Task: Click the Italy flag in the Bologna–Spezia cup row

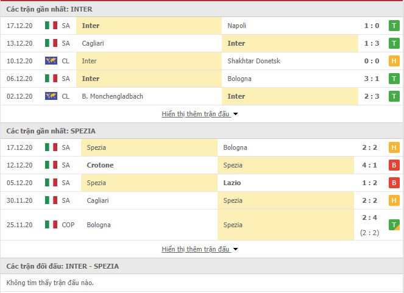Action: point(51,225)
